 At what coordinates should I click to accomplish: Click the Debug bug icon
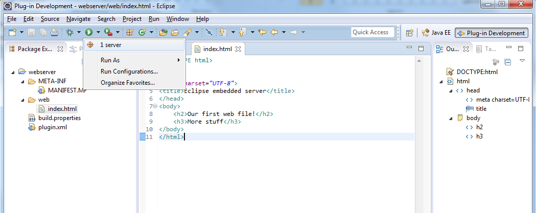(70, 33)
